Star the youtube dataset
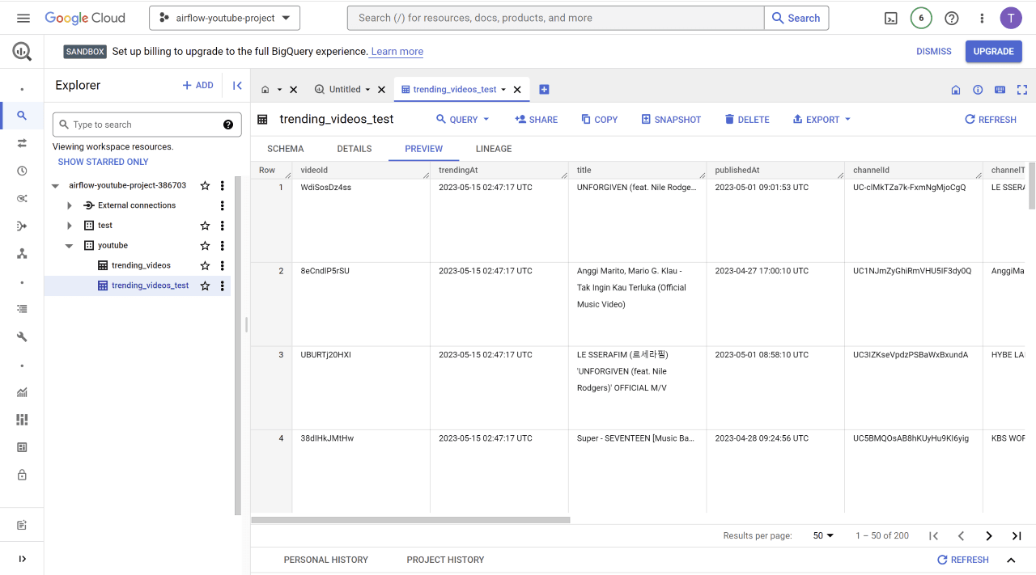Image resolution: width=1036 pixels, height=575 pixels. [205, 246]
